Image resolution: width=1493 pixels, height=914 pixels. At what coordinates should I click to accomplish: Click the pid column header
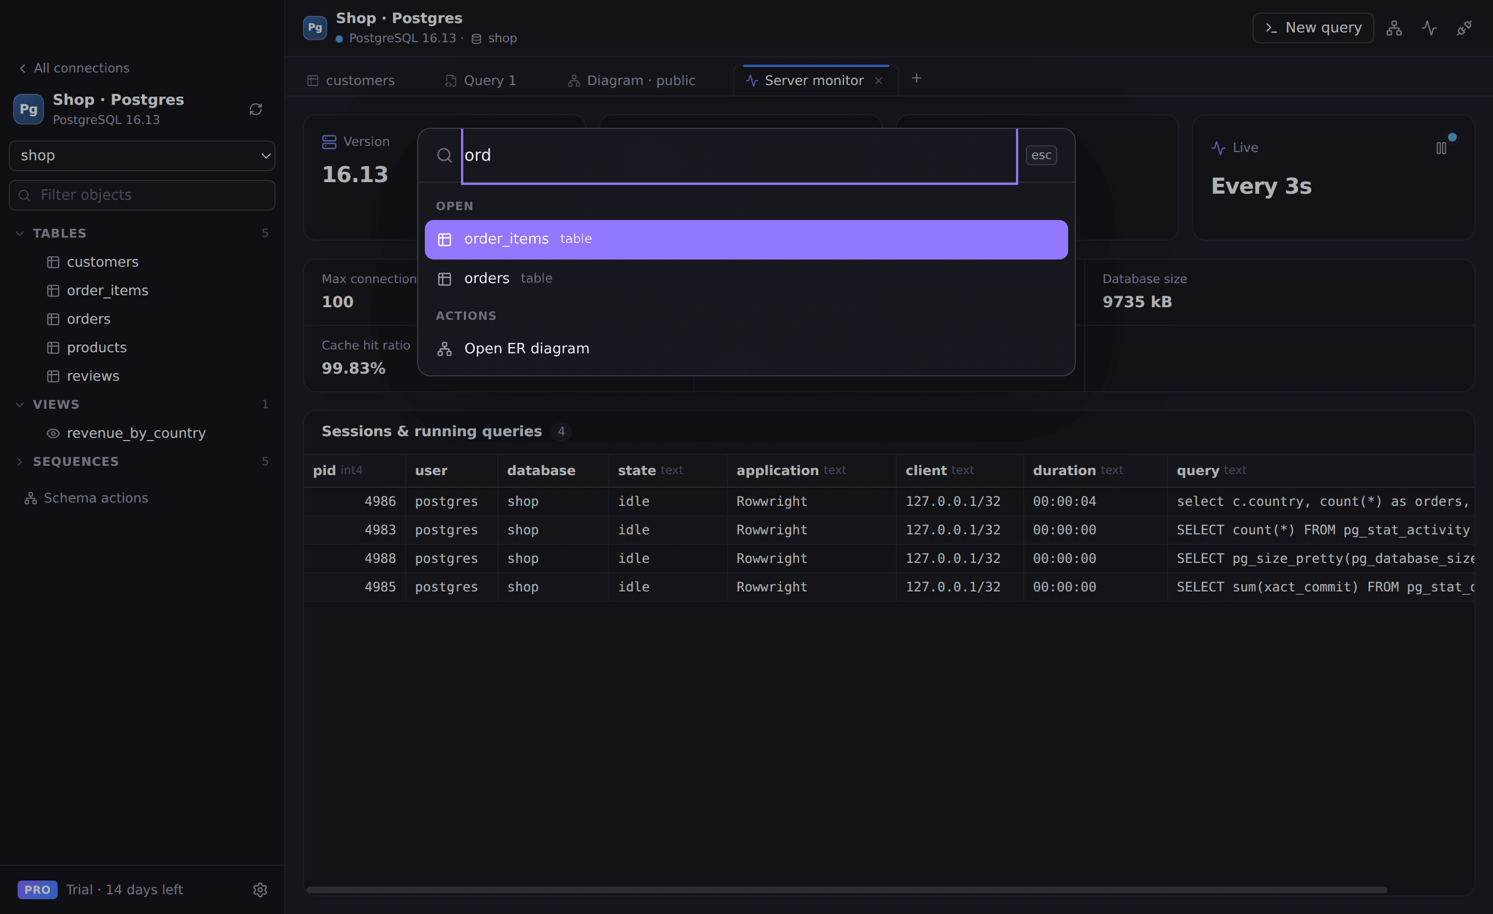pyautogui.click(x=355, y=471)
